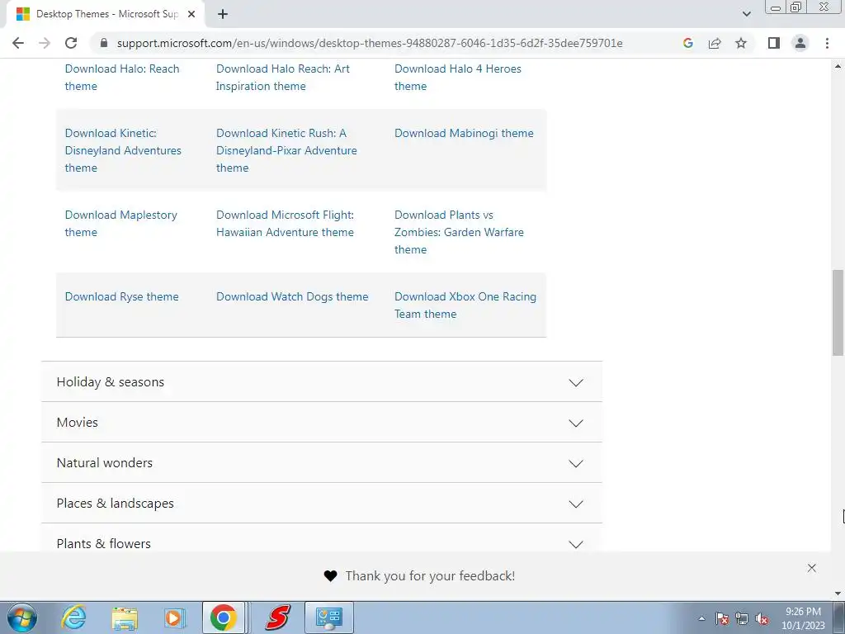Expand the Holiday & seasons section
The height and width of the screenshot is (634, 845).
322,381
